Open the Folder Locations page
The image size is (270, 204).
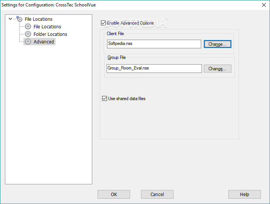50,34
